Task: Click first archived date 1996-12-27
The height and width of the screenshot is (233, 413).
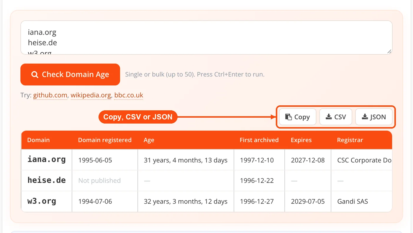Action: click(x=257, y=202)
